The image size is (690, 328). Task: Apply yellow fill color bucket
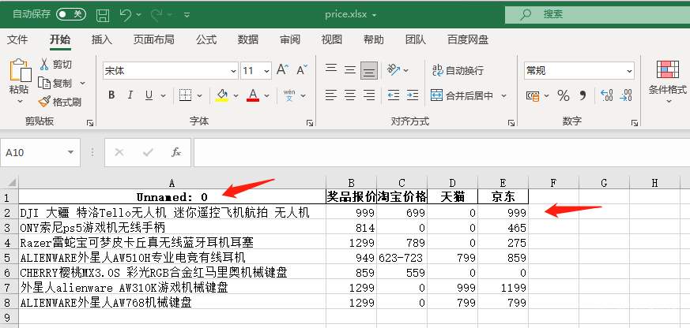point(222,95)
